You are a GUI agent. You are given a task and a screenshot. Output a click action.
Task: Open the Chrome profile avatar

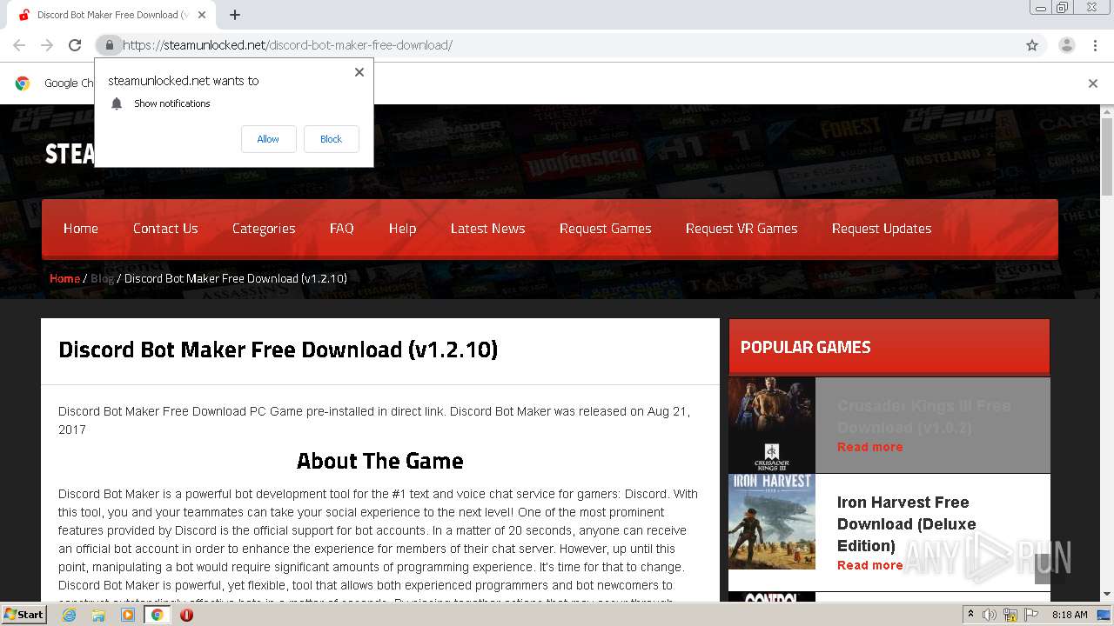coord(1066,45)
